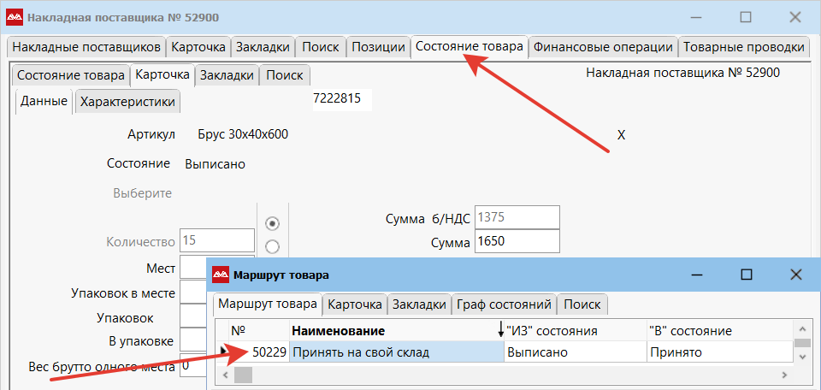Open the Состояние товара top tab
Viewport: 821px width, 390px height.
[x=469, y=47]
